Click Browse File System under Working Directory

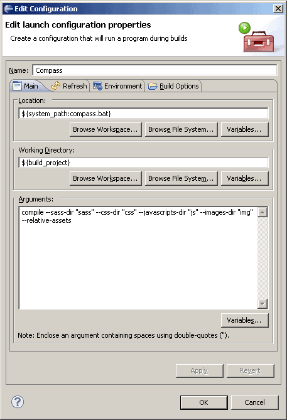coord(181,179)
